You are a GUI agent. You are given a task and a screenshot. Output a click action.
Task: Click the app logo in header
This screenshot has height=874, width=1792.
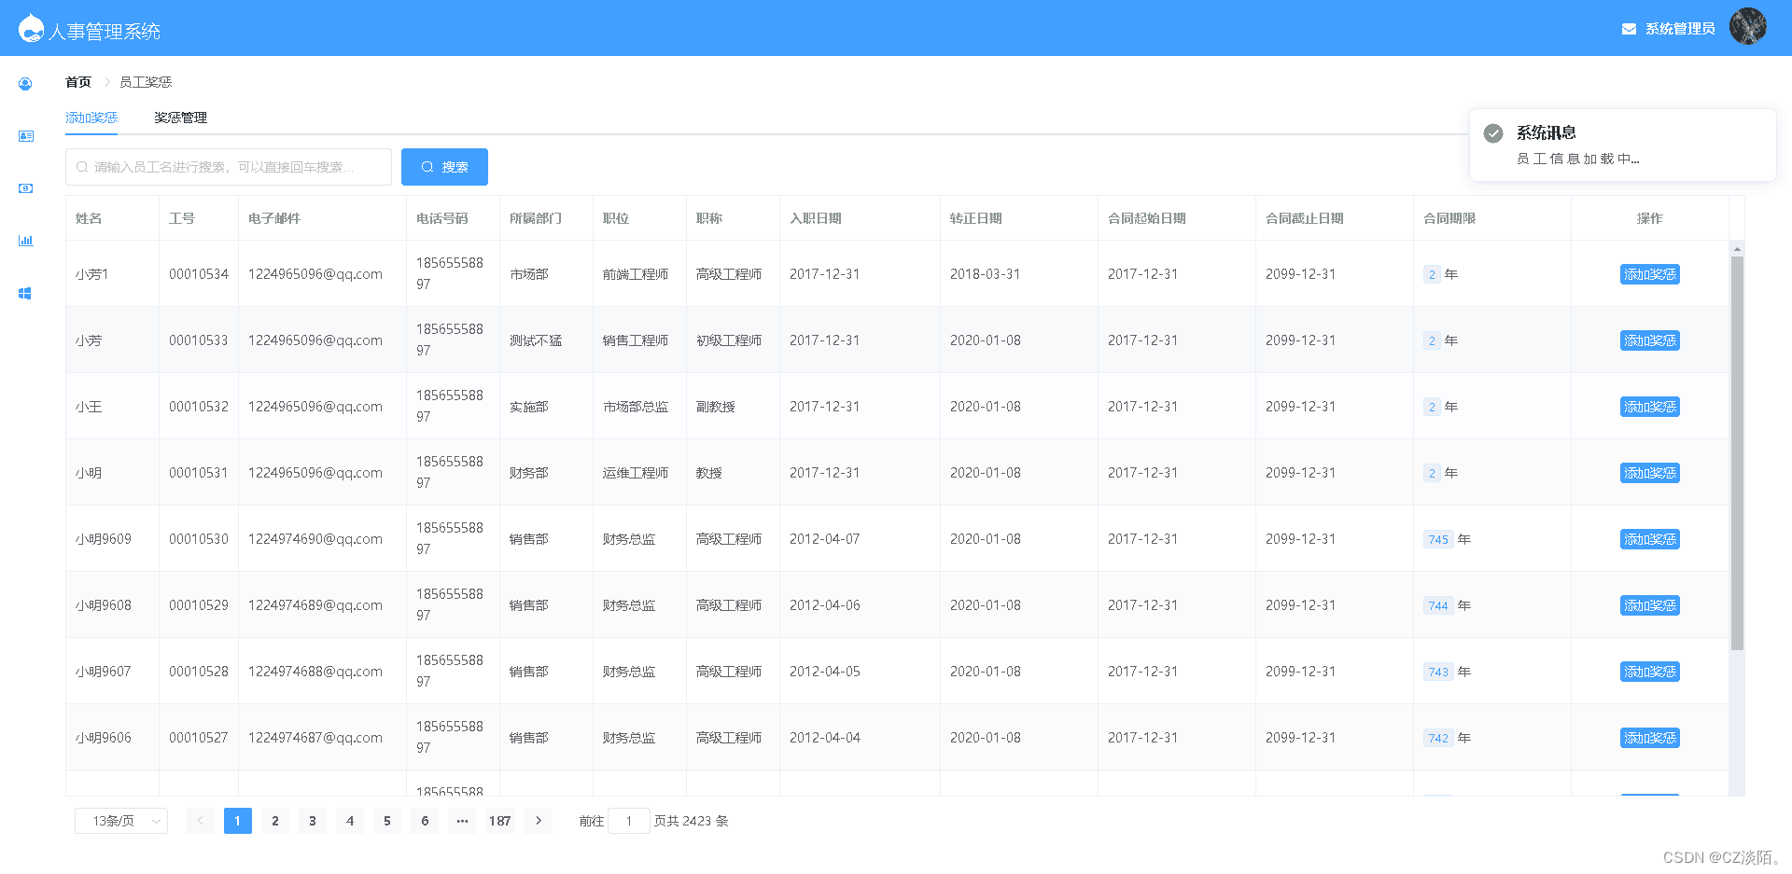tap(32, 28)
